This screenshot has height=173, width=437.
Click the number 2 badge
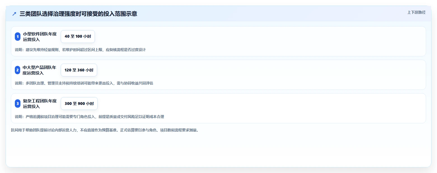tap(18, 70)
